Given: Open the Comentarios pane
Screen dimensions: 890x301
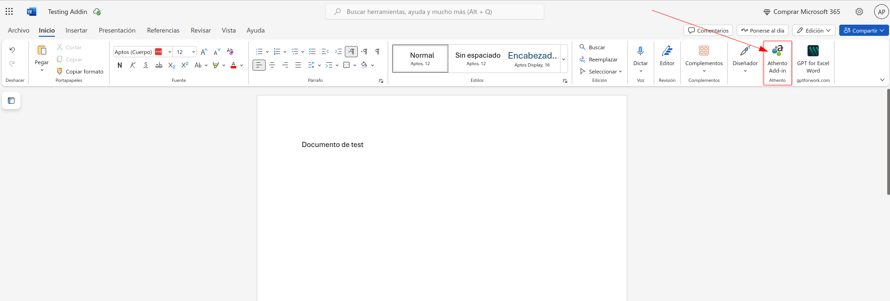Looking at the screenshot, I should (708, 31).
